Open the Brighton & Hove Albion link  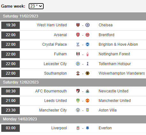point(118,44)
